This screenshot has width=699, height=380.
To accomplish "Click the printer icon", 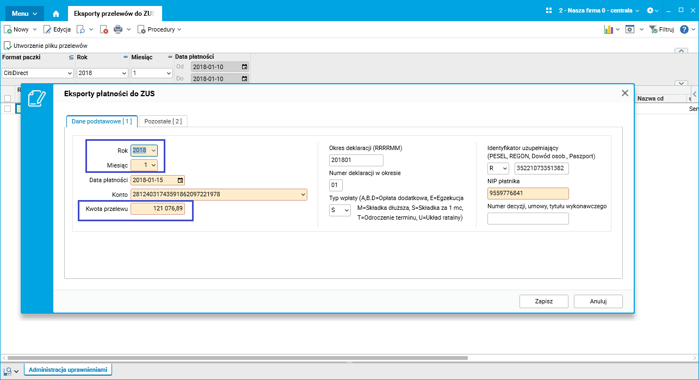I will 118,29.
